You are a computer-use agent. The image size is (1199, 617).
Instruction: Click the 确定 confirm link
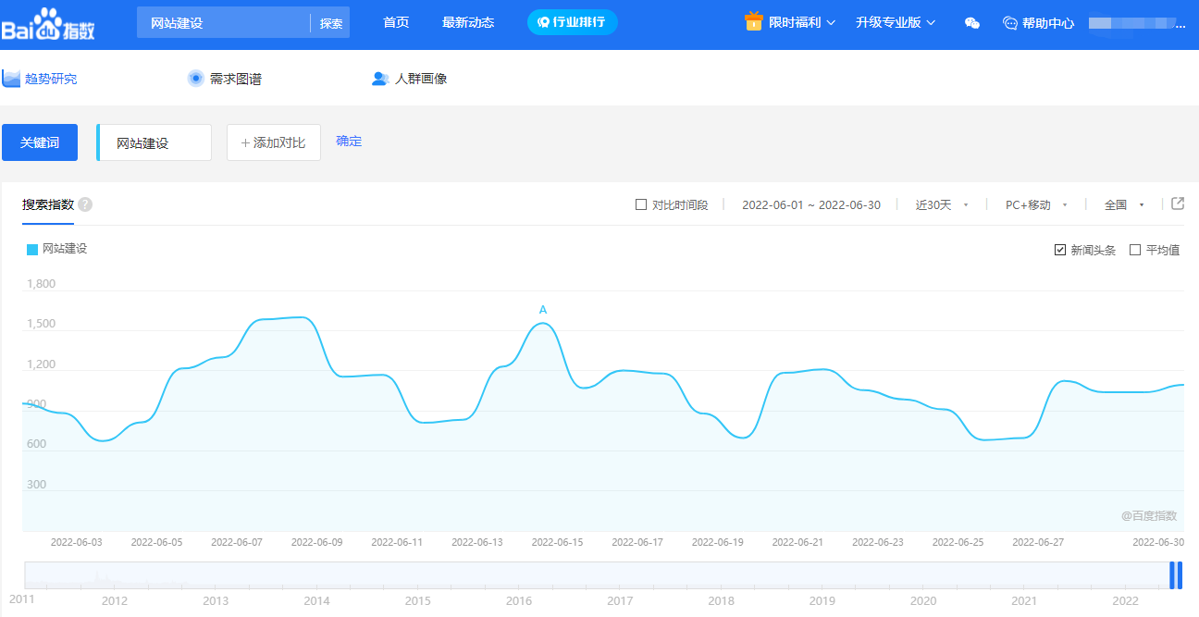349,141
